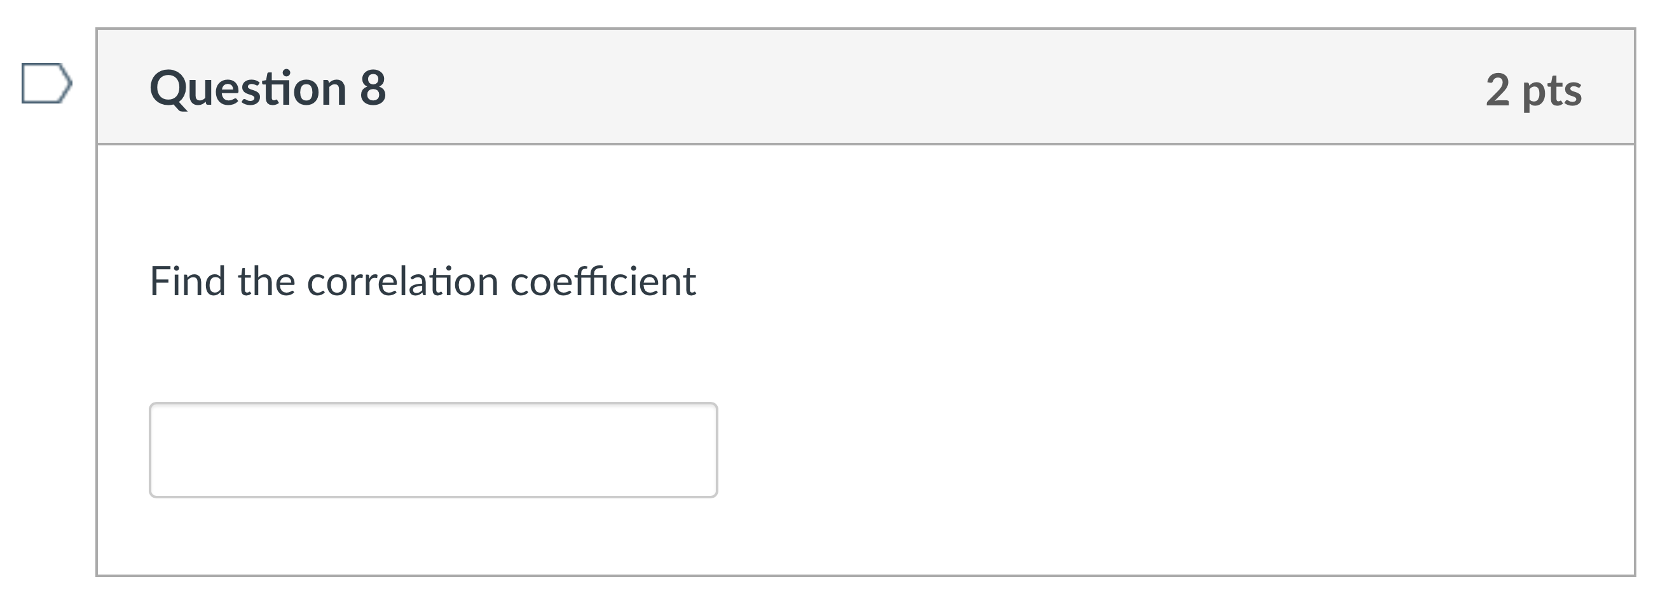This screenshot has height=612, width=1672.
Task: Unflag Question 8 using the outline flag
Action: [x=46, y=83]
